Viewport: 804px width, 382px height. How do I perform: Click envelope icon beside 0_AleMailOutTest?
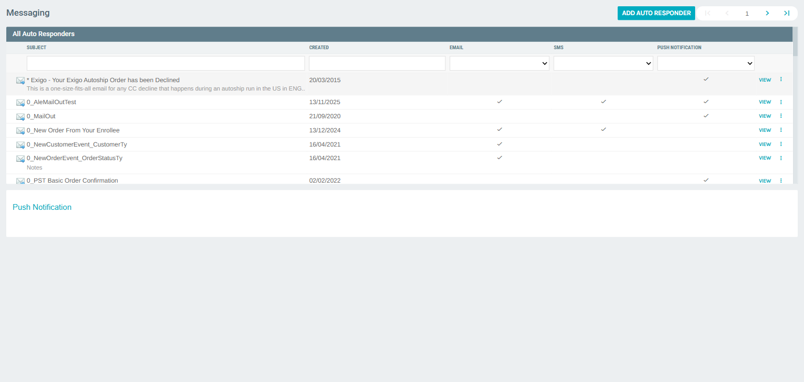tap(20, 103)
